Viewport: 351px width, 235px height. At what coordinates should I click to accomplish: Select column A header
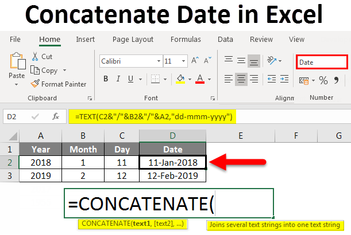click(41, 136)
